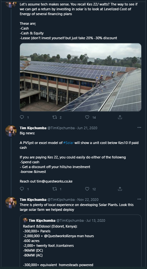The width and height of the screenshot is (147, 269).
Task: Open the Nov 22, 2020 timestamp link
Action: pyautogui.click(x=88, y=200)
